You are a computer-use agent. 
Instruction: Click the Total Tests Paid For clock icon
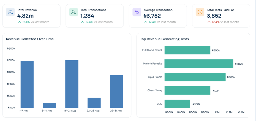(x=200, y=12)
